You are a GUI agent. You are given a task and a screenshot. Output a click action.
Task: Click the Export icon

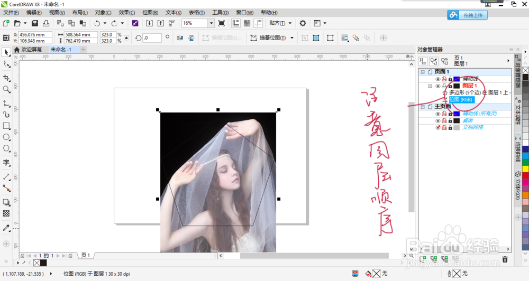[x=161, y=23]
